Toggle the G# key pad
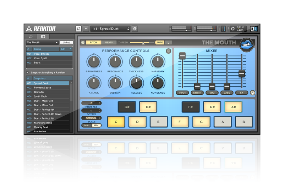 (212, 107)
